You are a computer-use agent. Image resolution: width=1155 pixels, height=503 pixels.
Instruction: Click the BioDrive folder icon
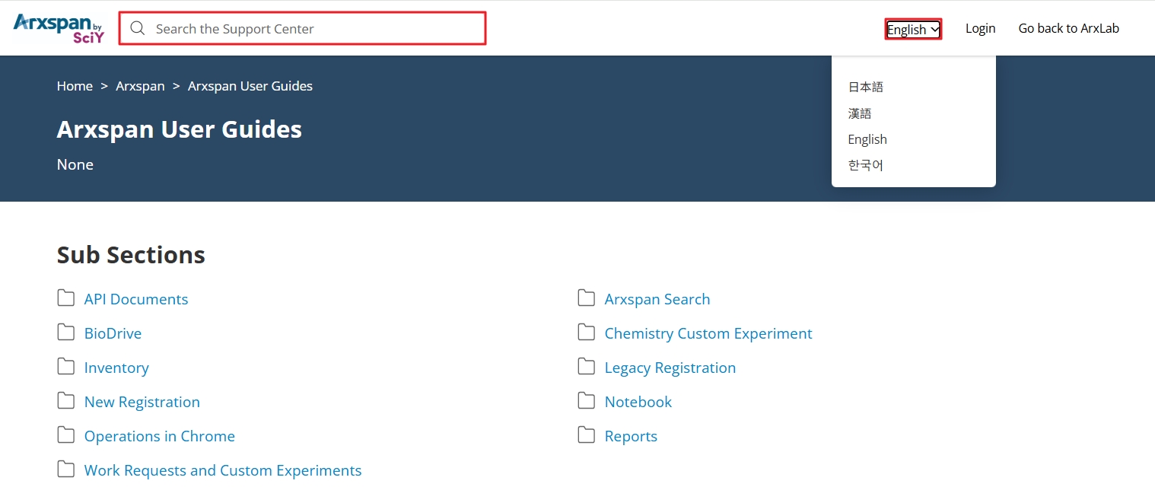(66, 333)
